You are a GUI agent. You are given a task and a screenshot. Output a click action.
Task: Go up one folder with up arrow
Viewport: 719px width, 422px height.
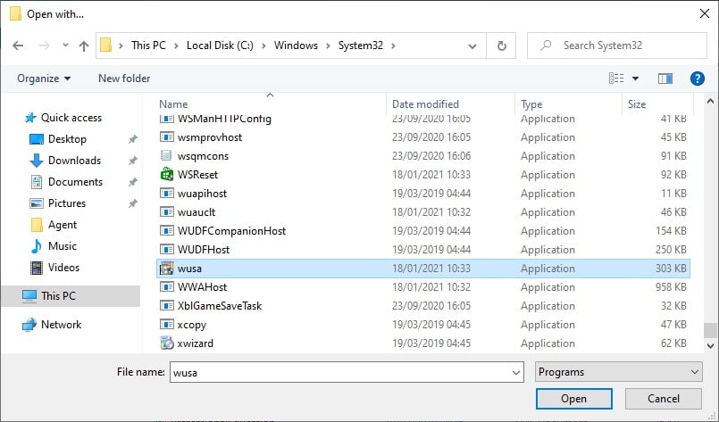[x=84, y=46]
